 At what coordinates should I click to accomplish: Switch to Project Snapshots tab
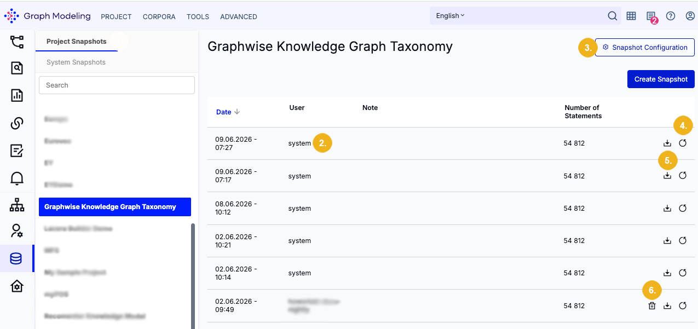(77, 41)
